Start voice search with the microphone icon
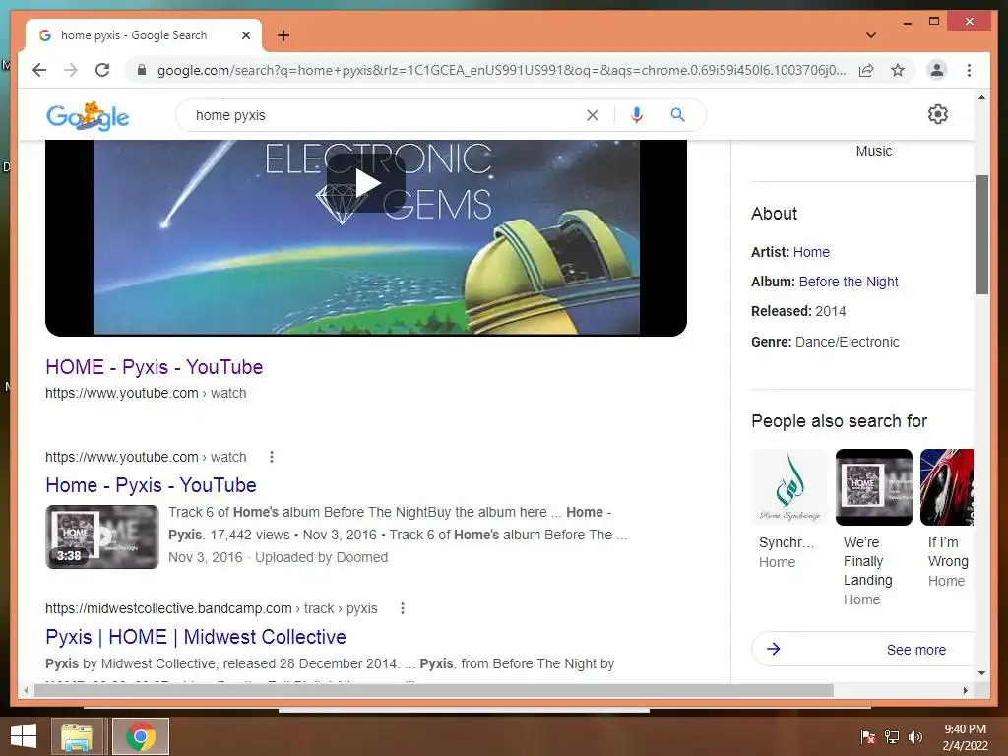This screenshot has height=756, width=1008. [x=637, y=115]
